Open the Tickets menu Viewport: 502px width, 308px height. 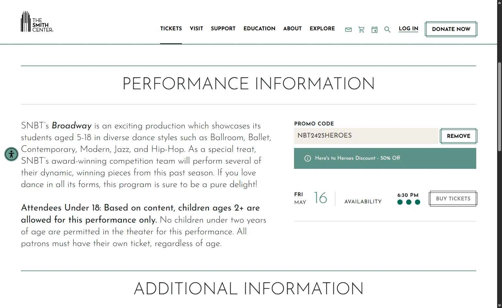tap(171, 29)
